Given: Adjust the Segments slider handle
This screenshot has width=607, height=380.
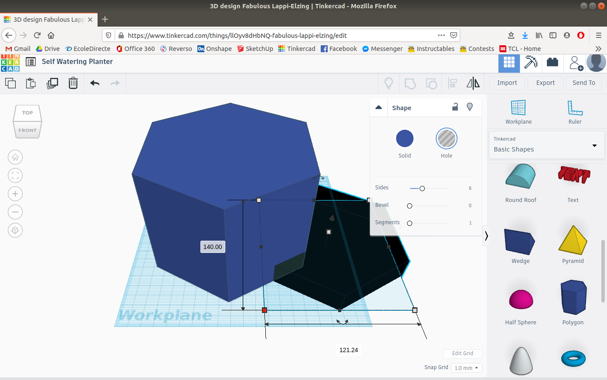Looking at the screenshot, I should pos(410,223).
